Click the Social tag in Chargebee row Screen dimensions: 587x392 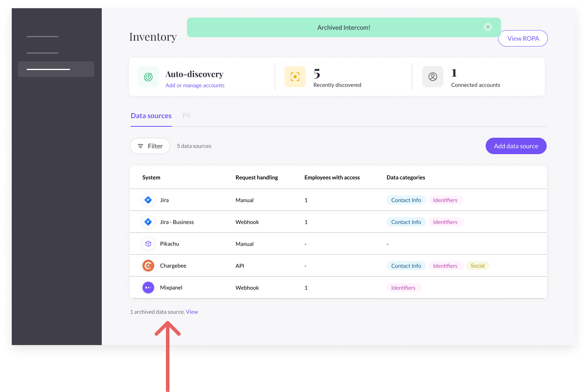point(477,266)
